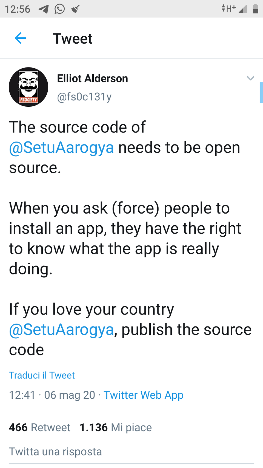Open first @SetuAarogya mention link

(61, 148)
